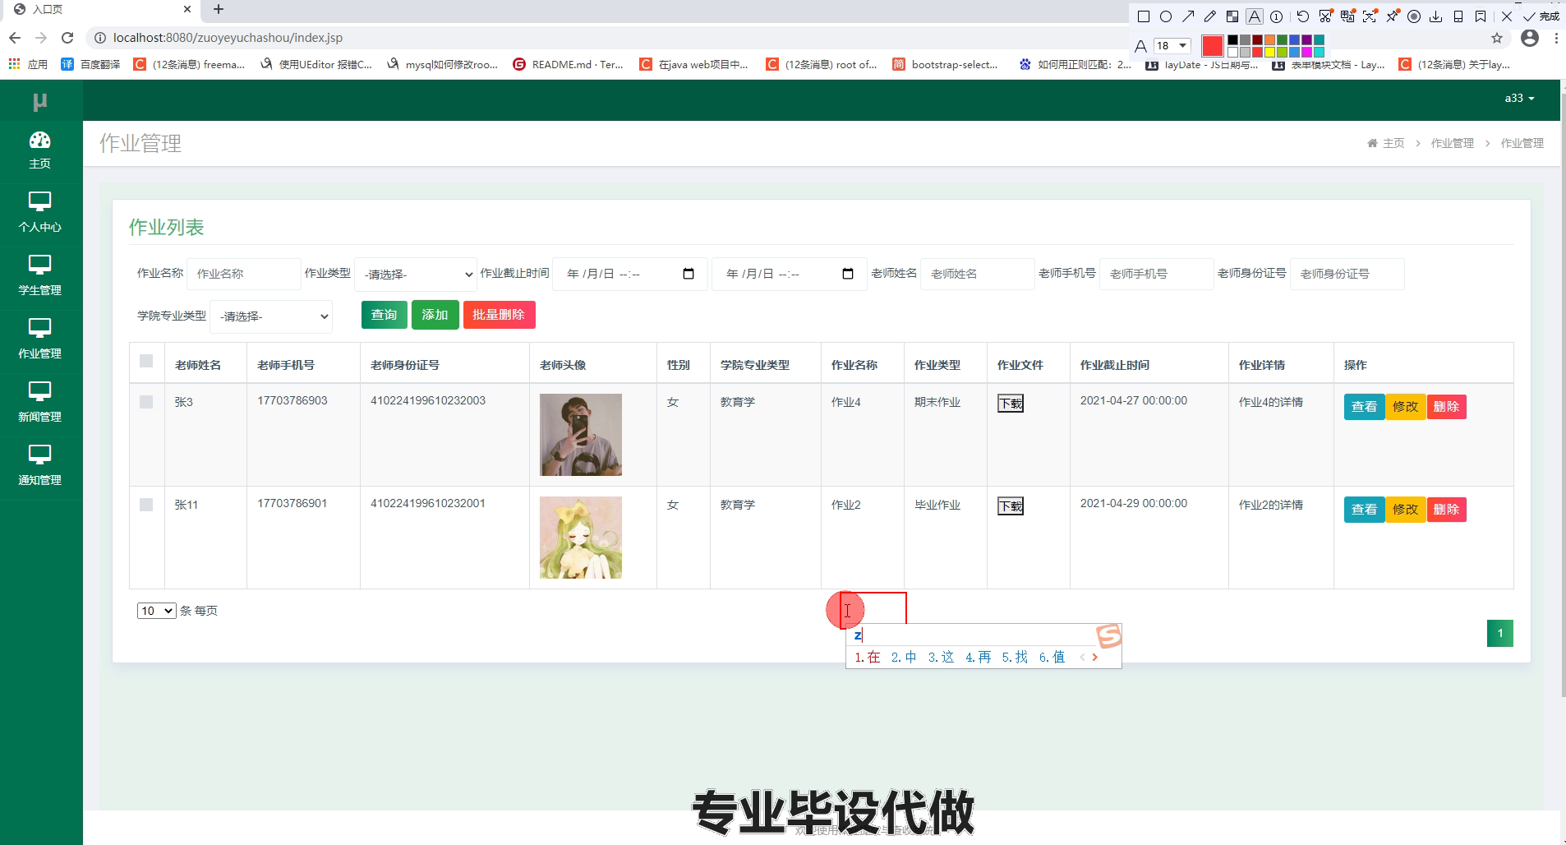Select the pencil drawing tool
The height and width of the screenshot is (845, 1566).
click(1210, 16)
